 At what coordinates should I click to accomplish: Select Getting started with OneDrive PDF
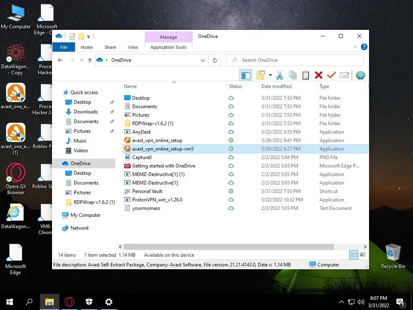click(164, 166)
